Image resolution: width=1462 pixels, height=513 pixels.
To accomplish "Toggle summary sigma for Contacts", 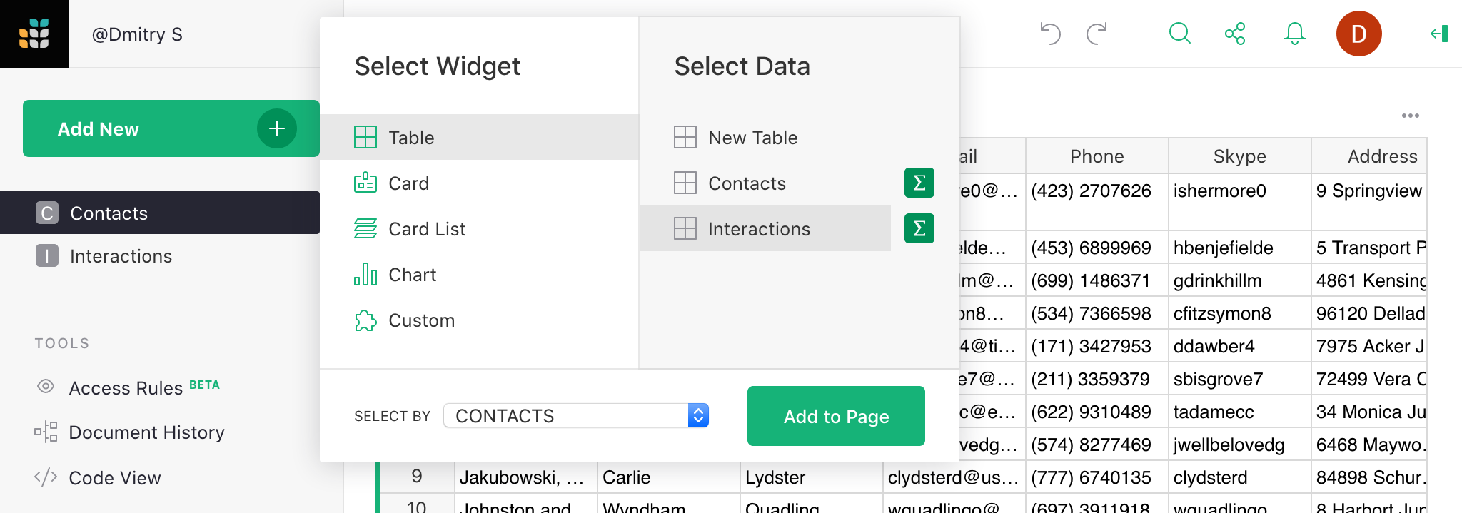I will pyautogui.click(x=919, y=183).
